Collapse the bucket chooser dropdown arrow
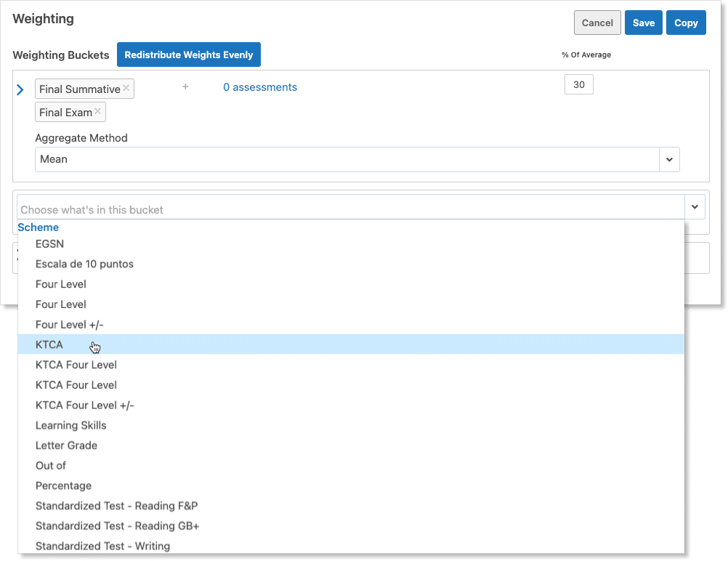728x561 pixels. [695, 207]
